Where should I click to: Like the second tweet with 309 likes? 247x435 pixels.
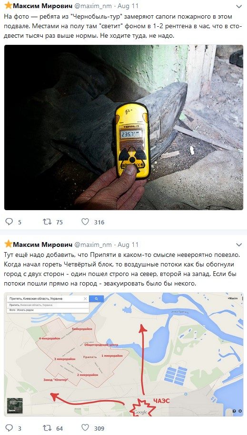point(85,427)
